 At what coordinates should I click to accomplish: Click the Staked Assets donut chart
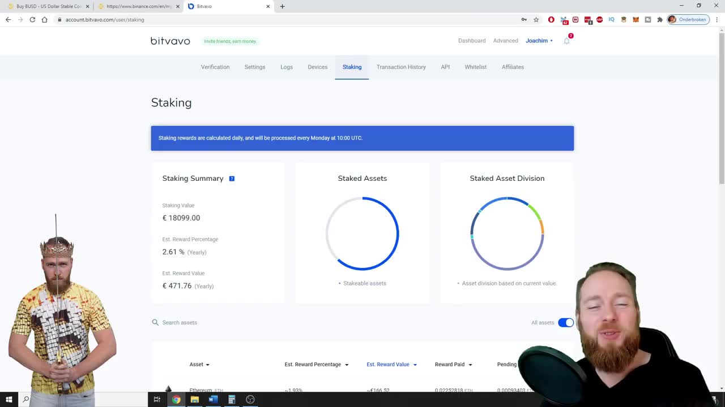pos(362,233)
